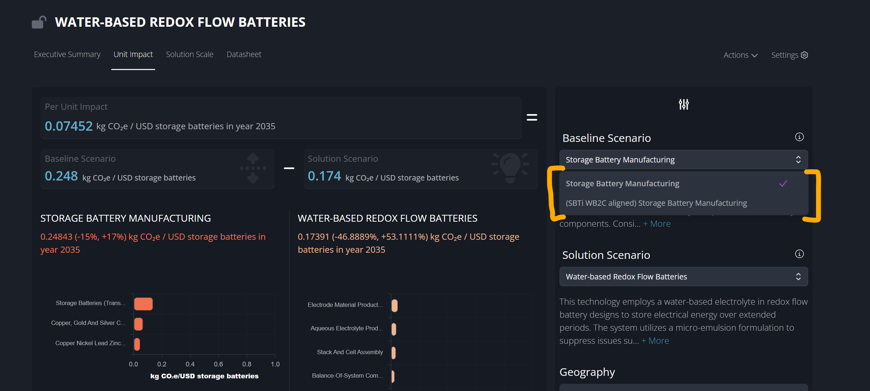Collapse the Baseline Scenario dropdown
The width and height of the screenshot is (870, 391).
point(683,160)
